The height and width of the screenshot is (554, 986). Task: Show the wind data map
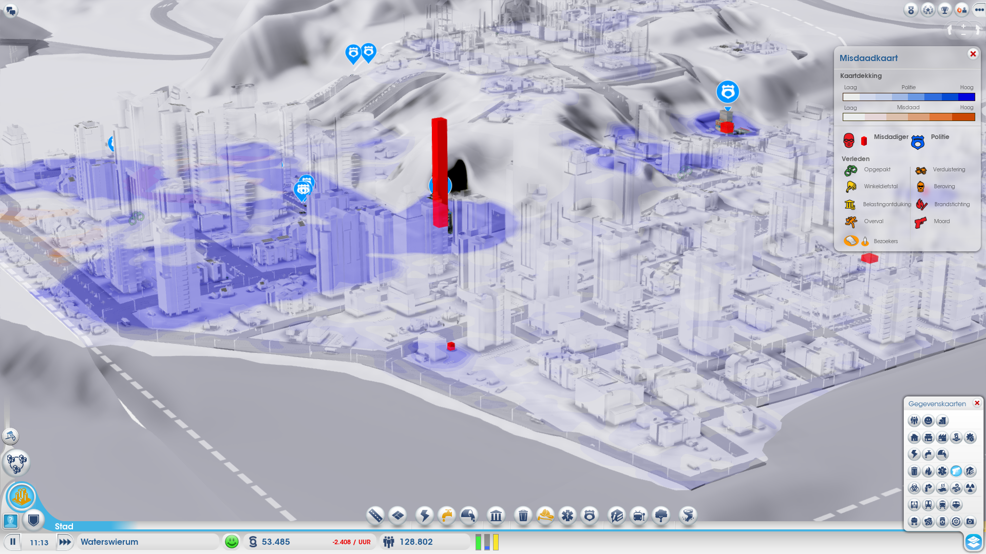pos(956,488)
